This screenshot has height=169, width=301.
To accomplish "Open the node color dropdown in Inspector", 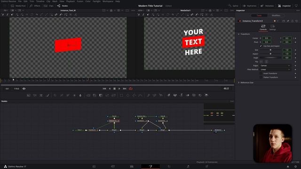I will pyautogui.click(x=276, y=21).
